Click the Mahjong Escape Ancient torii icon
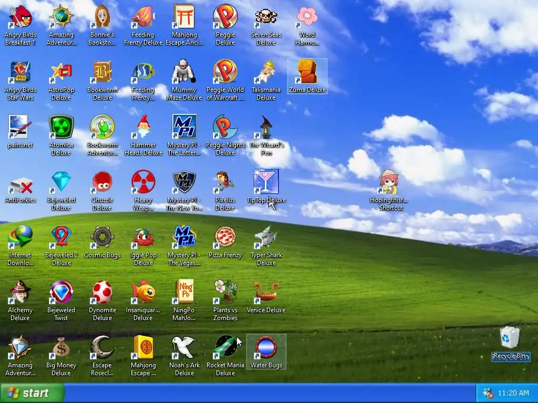538x403 pixels. (x=184, y=17)
